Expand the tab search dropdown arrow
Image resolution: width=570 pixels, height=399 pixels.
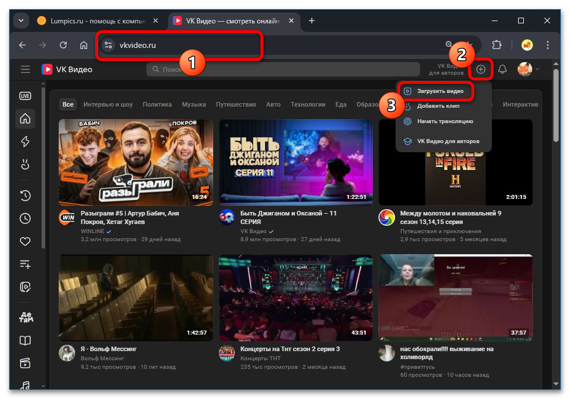pos(21,21)
